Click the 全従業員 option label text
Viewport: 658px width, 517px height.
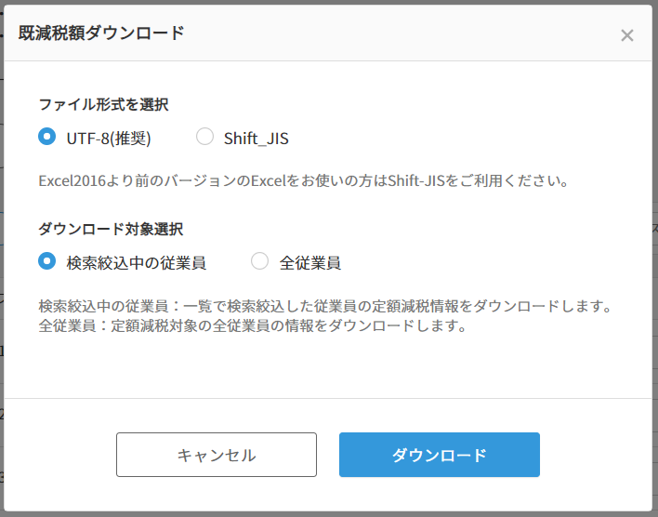pyautogui.click(x=310, y=263)
